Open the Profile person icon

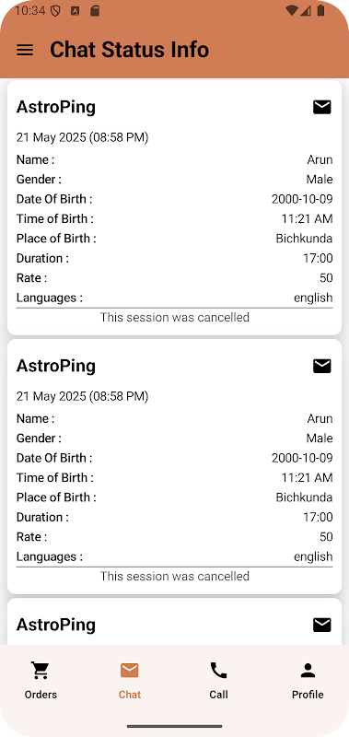click(x=308, y=671)
